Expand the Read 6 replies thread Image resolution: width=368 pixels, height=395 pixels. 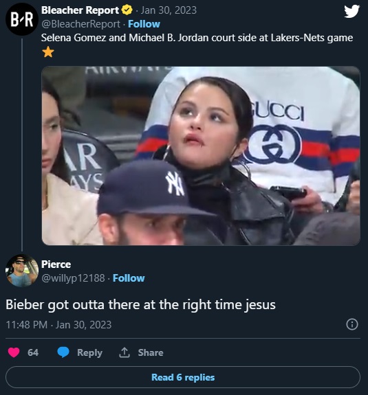183,377
